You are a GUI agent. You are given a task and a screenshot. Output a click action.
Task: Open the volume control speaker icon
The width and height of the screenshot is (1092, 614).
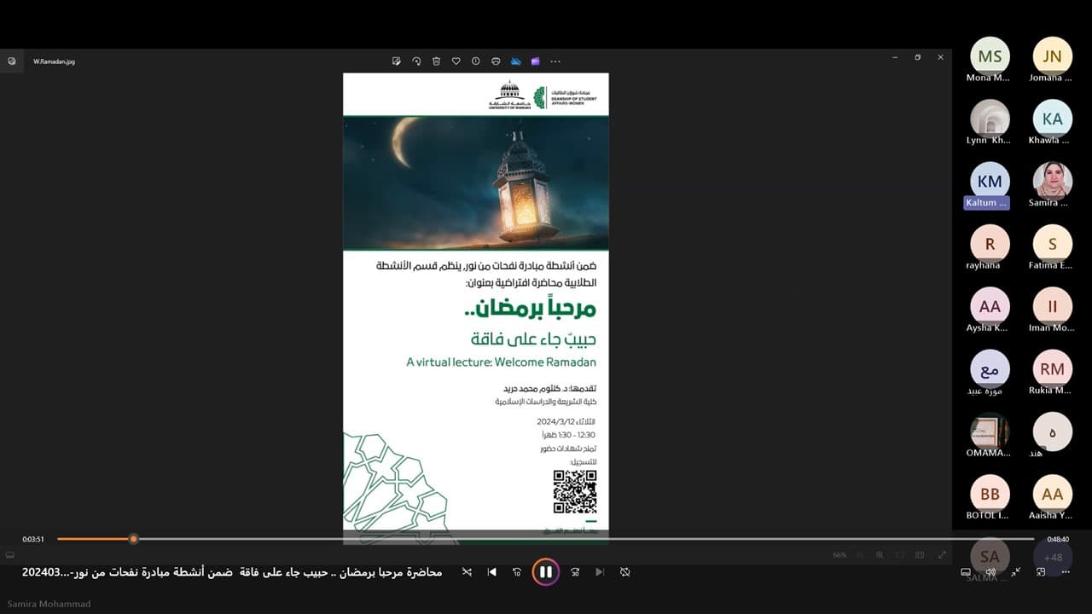pos(990,572)
